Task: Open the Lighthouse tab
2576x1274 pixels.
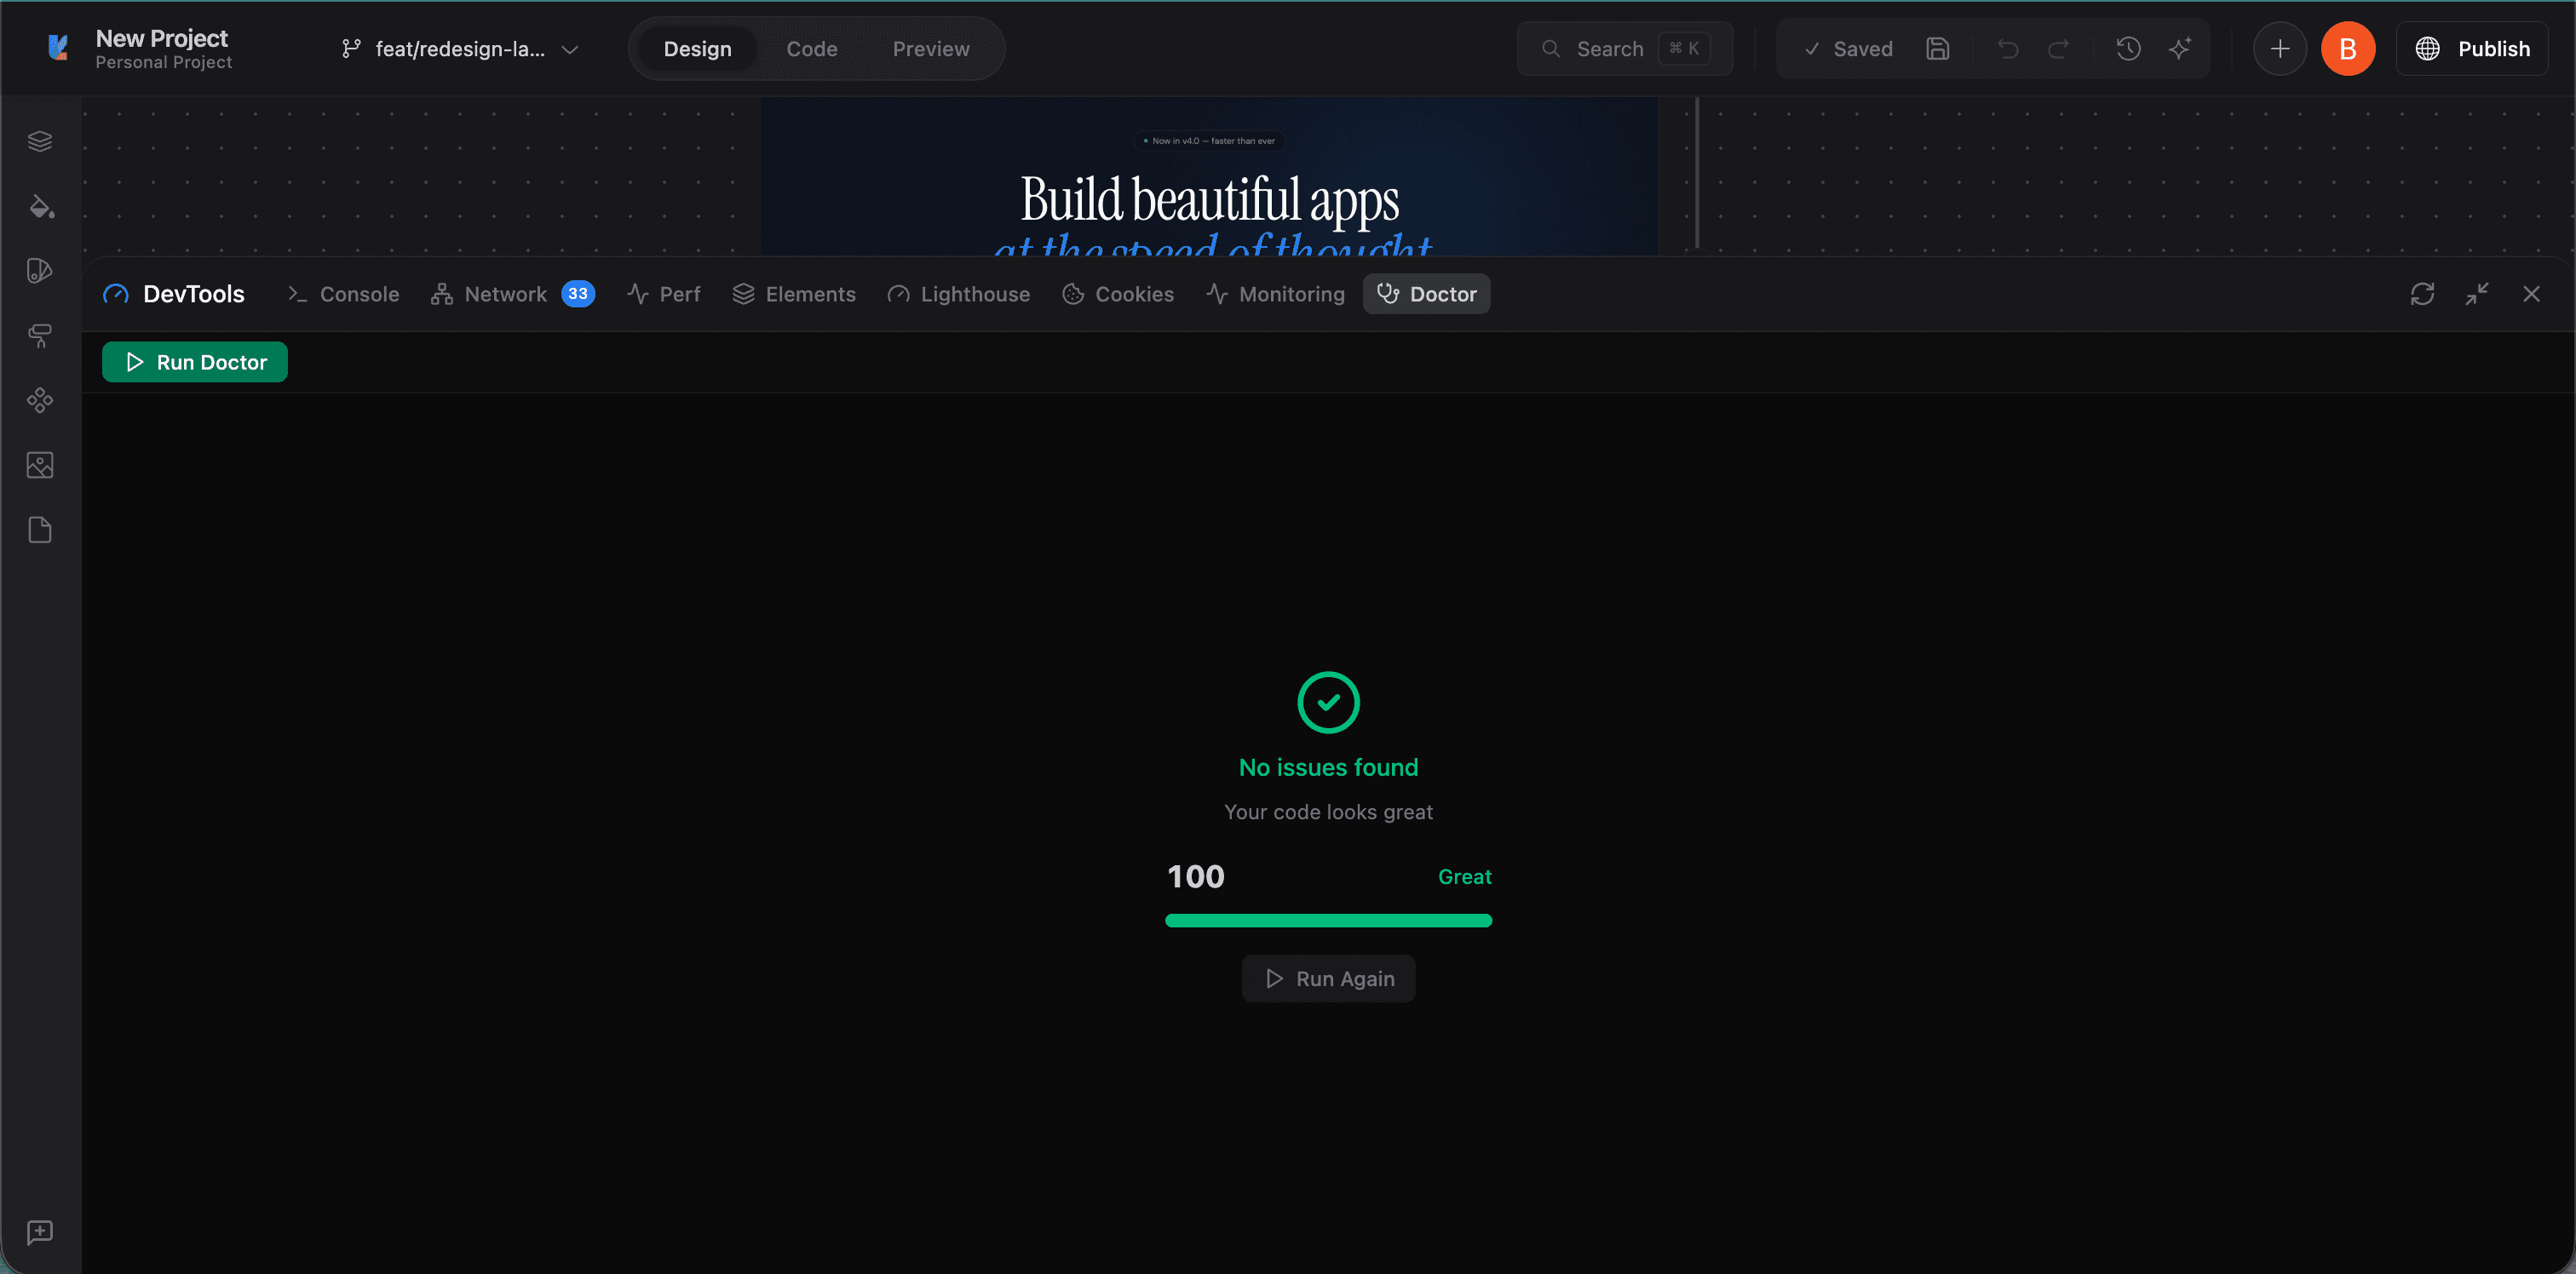Action: pos(958,294)
